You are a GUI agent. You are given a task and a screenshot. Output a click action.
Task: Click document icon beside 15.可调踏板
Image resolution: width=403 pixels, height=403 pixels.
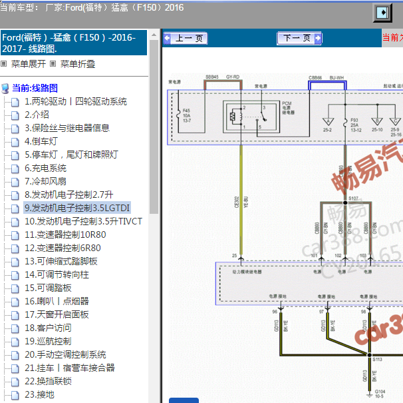[x=15, y=288]
